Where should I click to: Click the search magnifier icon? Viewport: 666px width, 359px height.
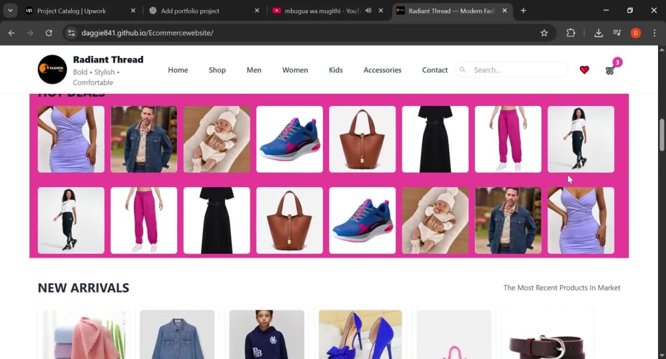[463, 70]
